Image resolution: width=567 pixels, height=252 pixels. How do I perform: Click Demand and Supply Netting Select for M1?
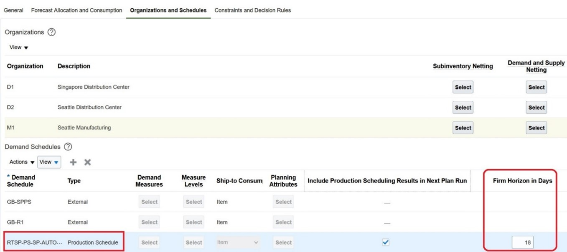tap(536, 128)
